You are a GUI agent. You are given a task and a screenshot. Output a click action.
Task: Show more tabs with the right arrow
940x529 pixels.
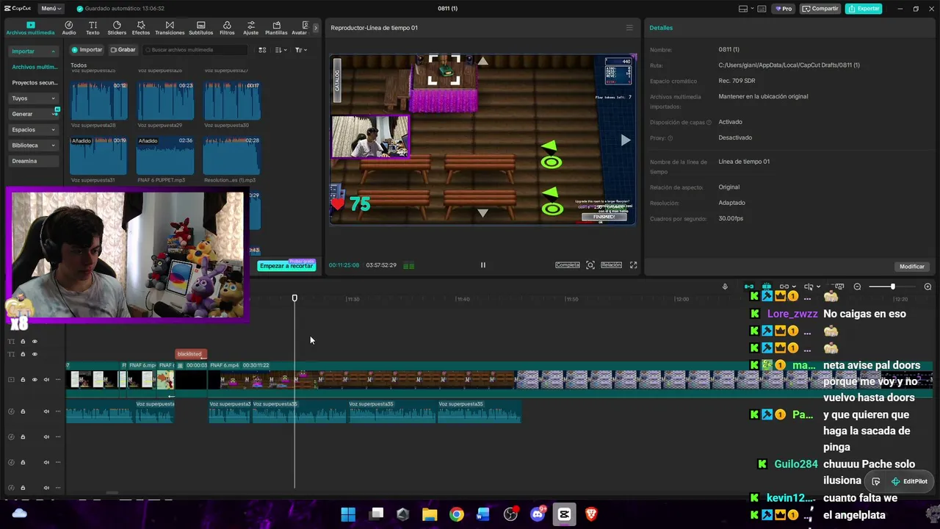316,28
